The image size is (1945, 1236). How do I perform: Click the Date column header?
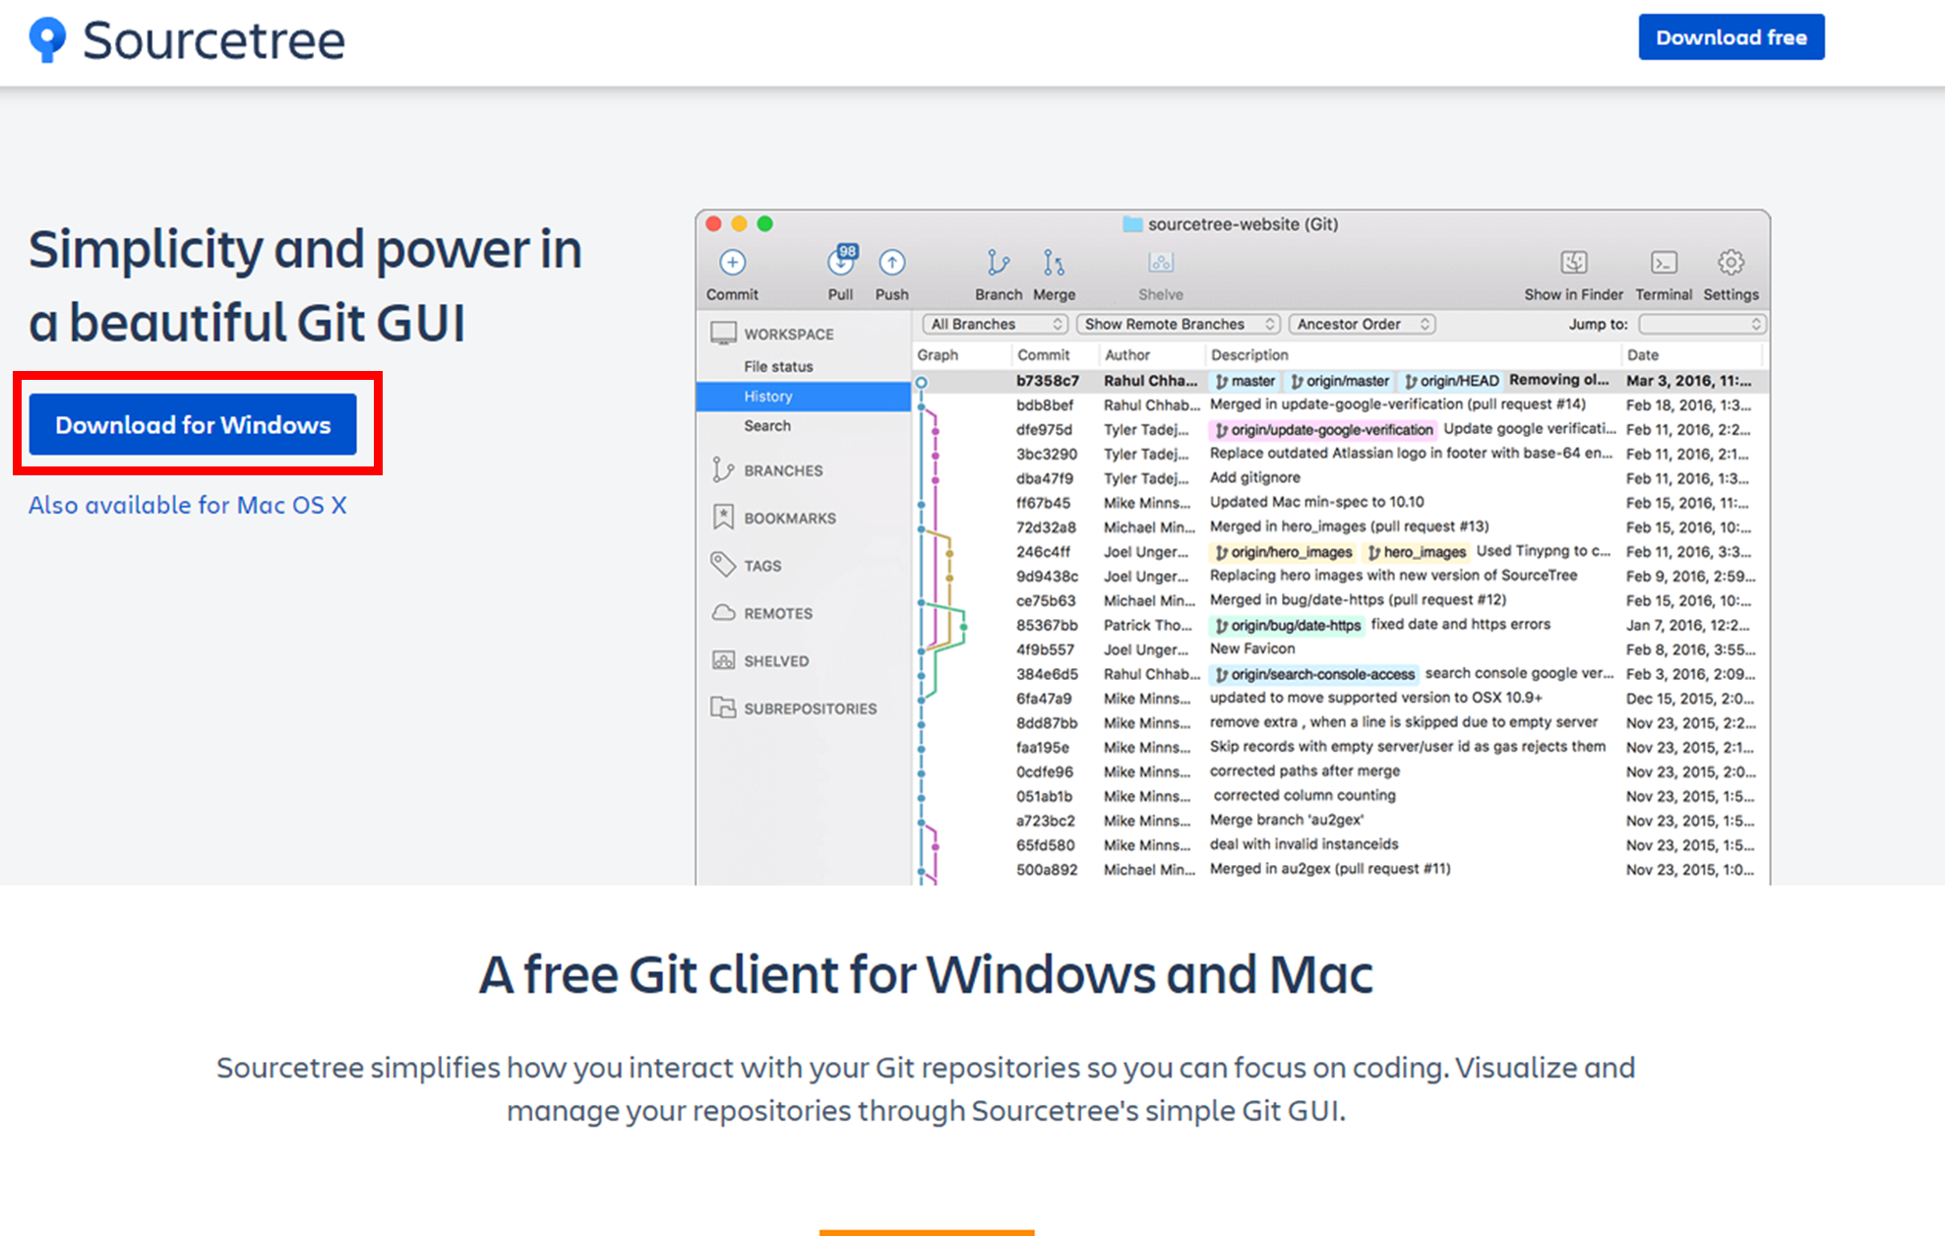pyautogui.click(x=1642, y=355)
